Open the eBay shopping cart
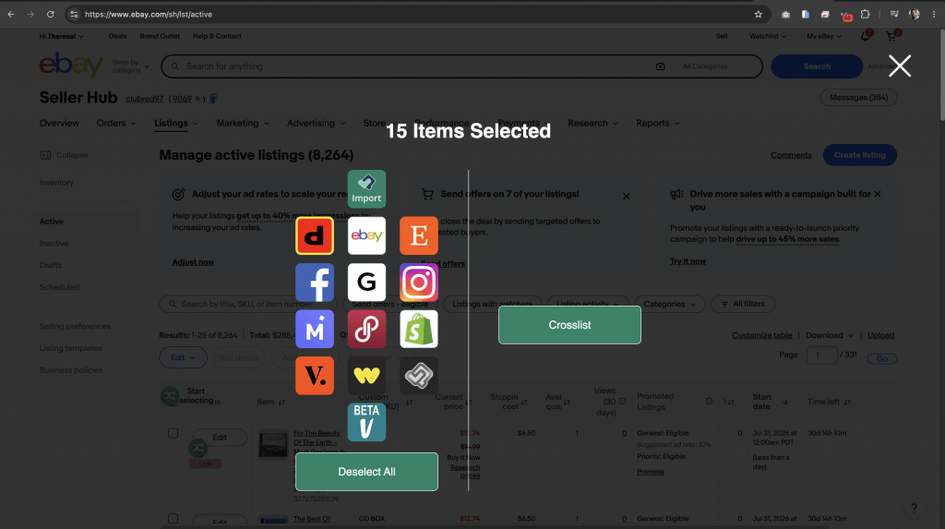This screenshot has height=529, width=945. tap(891, 36)
